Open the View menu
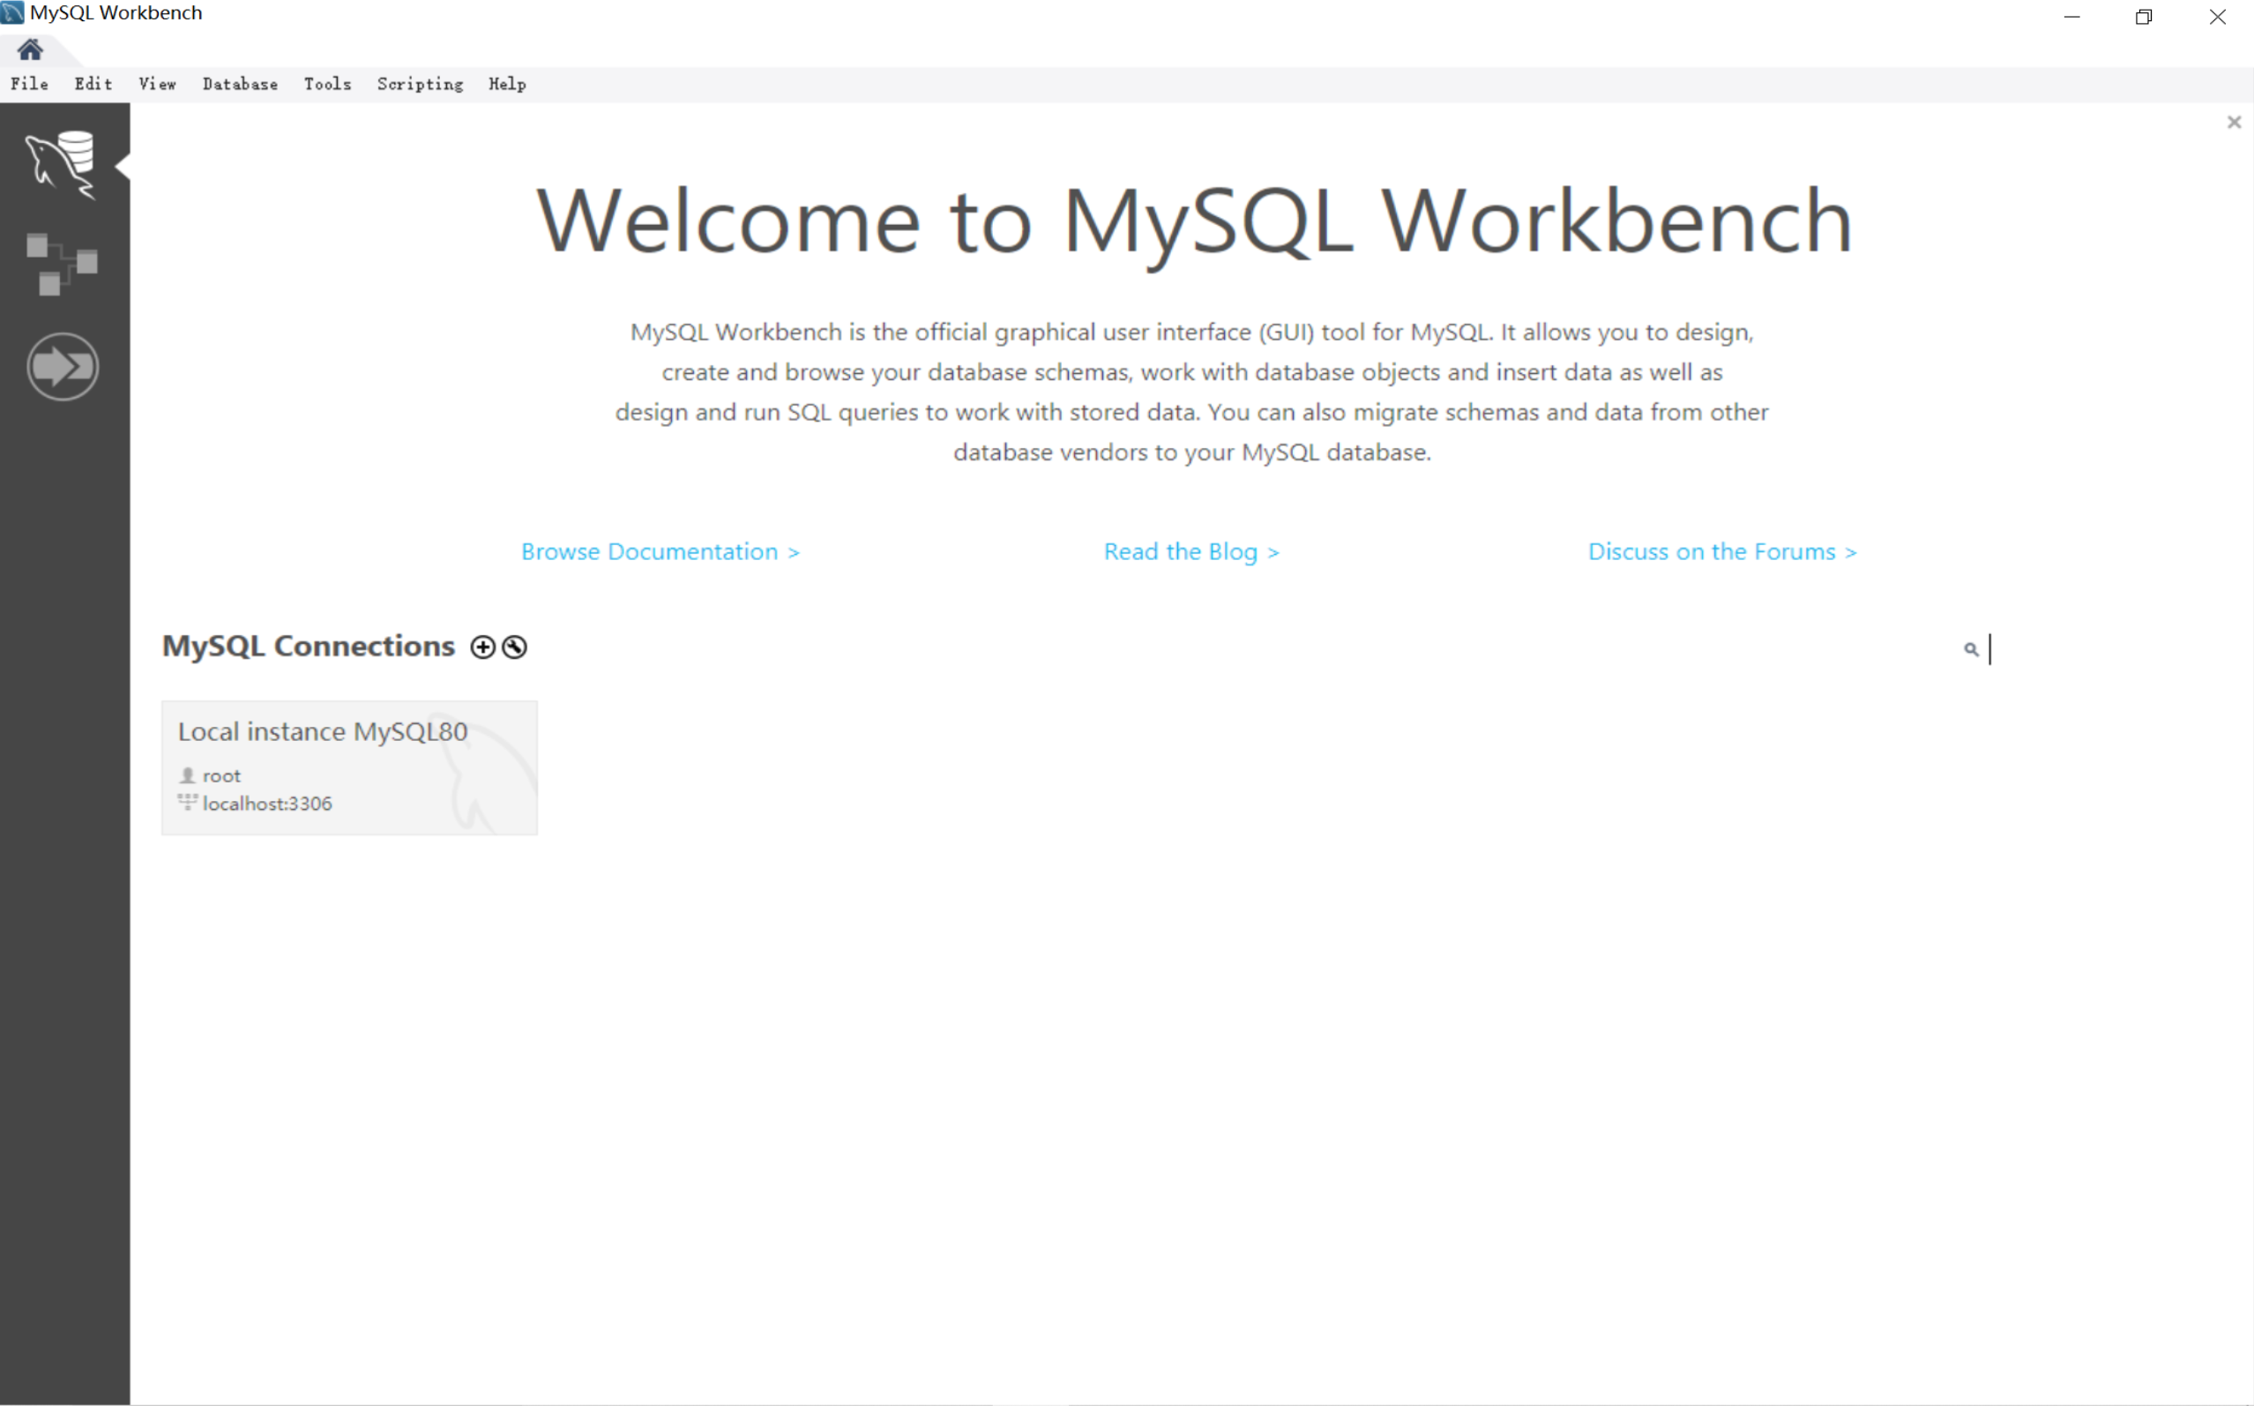The height and width of the screenshot is (1406, 2254). pyautogui.click(x=156, y=84)
